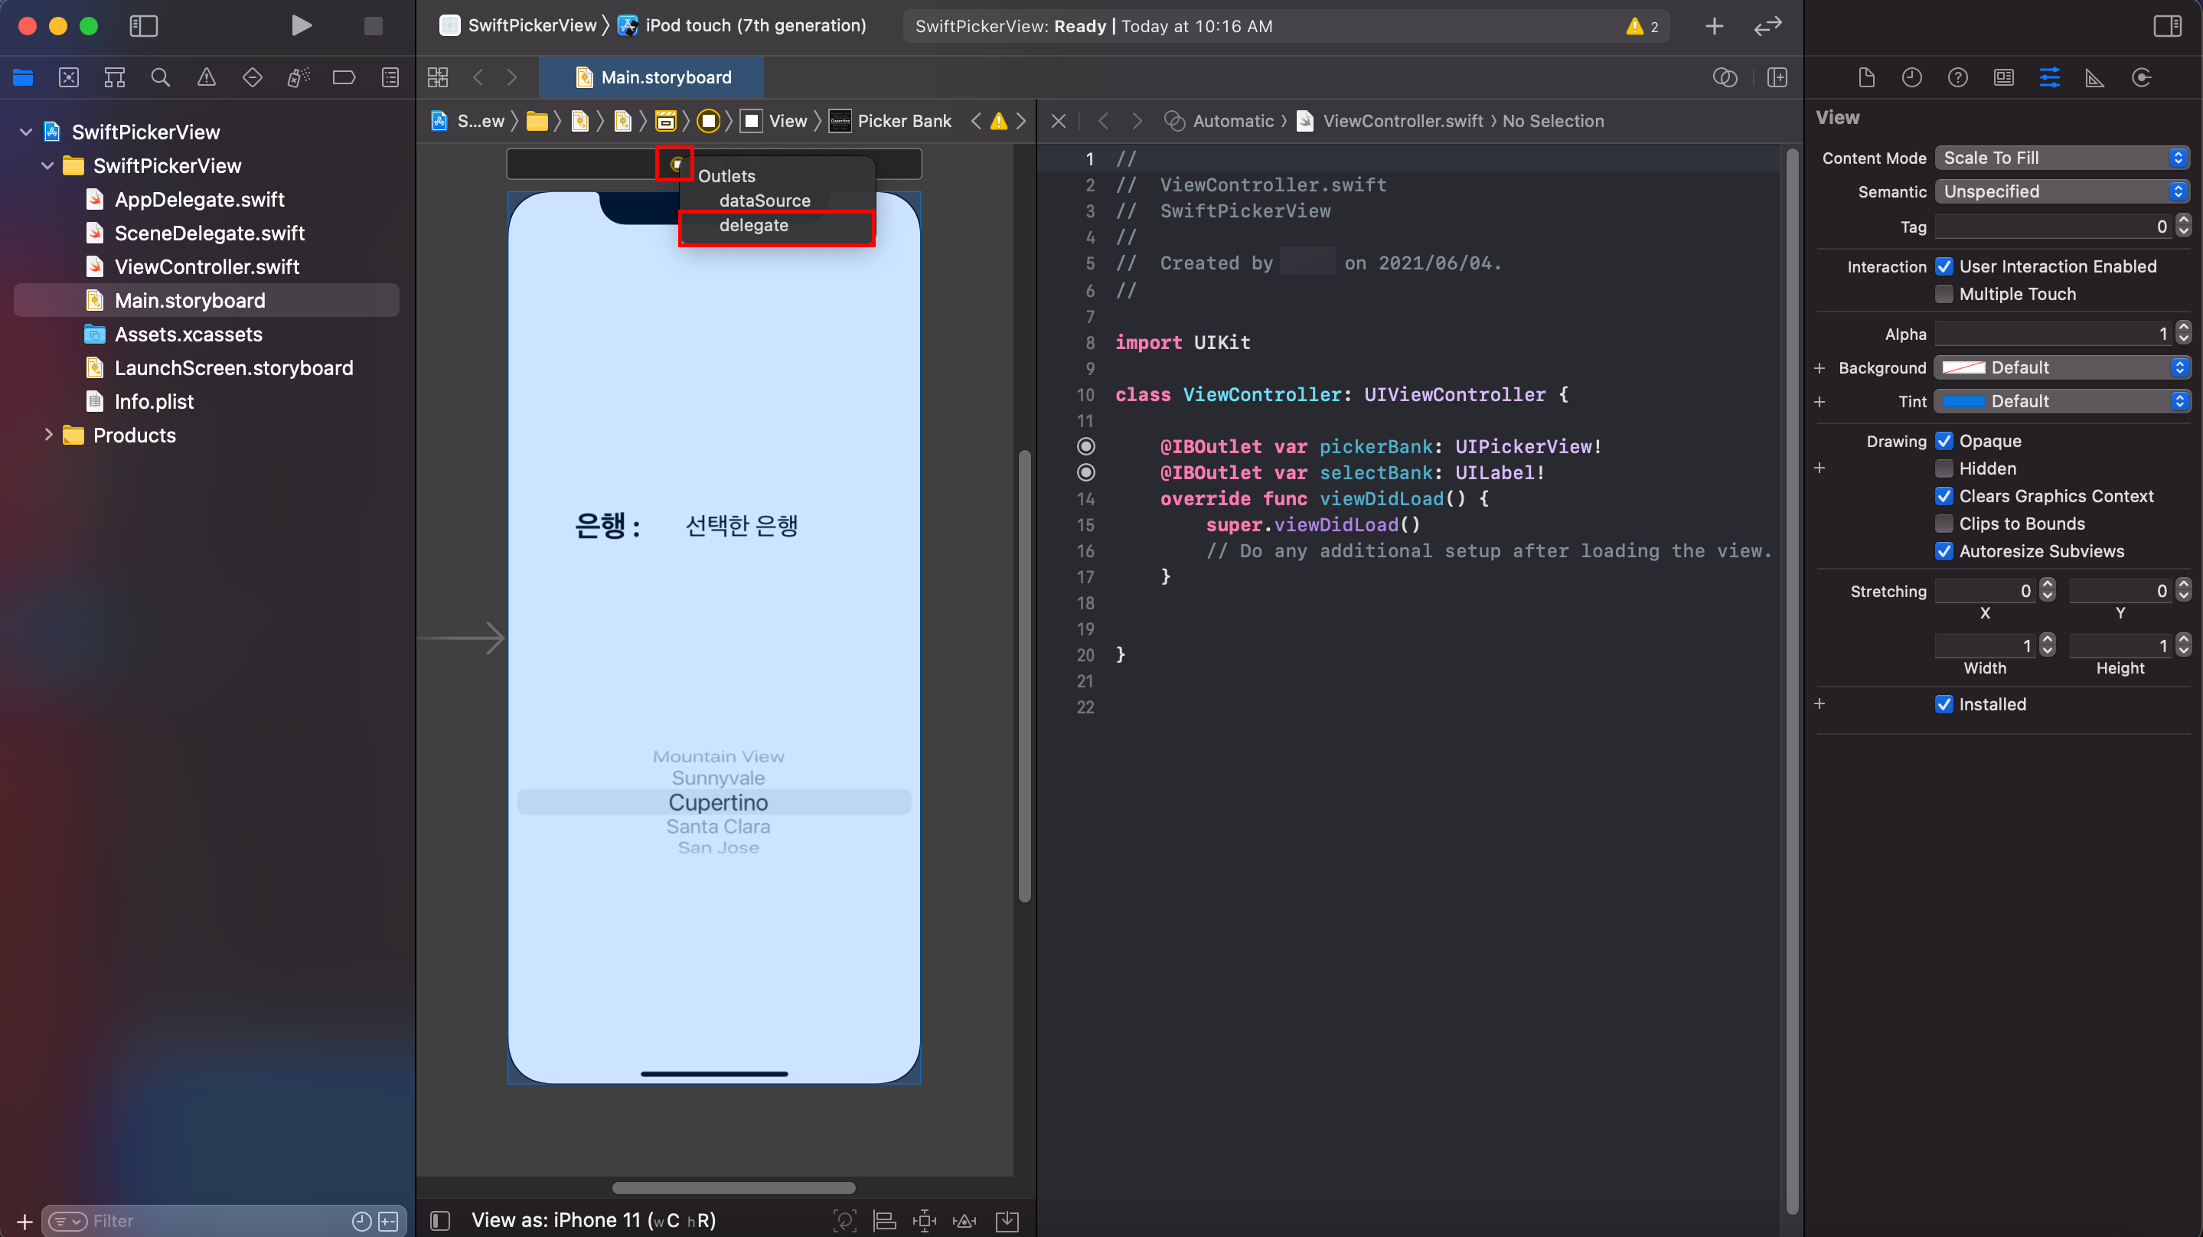Image resolution: width=2203 pixels, height=1237 pixels.
Task: Open the Quick Help inspector icon
Action: tap(1957, 78)
